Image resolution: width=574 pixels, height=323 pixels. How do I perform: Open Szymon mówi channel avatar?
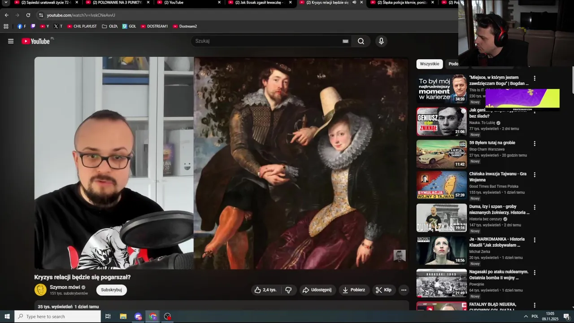pyautogui.click(x=40, y=290)
